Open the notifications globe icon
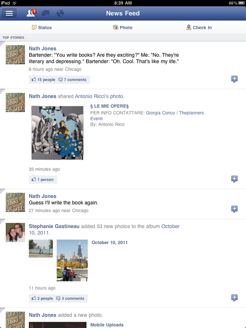 tap(60, 13)
